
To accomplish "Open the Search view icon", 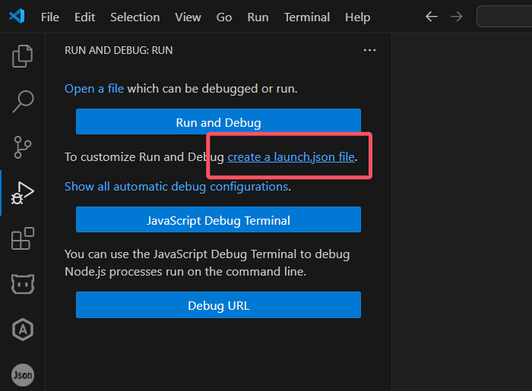I will (x=23, y=101).
